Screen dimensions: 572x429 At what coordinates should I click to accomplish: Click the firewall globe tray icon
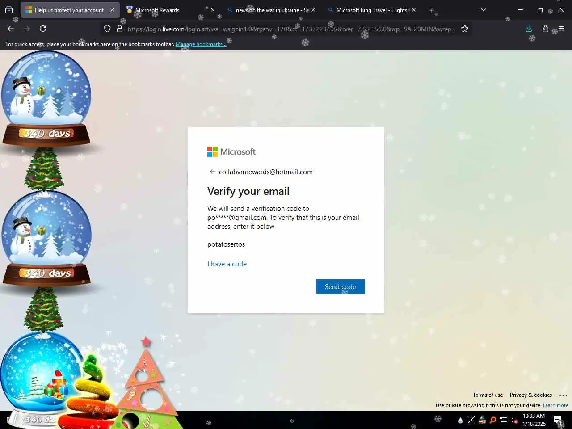pos(482,420)
